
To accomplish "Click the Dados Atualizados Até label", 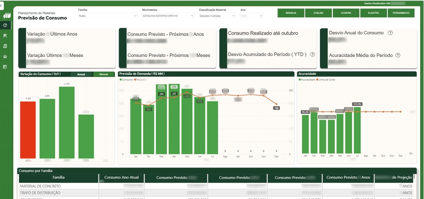I will click(378, 3).
